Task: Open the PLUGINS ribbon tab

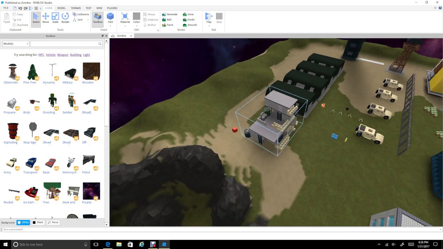Action: (112, 8)
